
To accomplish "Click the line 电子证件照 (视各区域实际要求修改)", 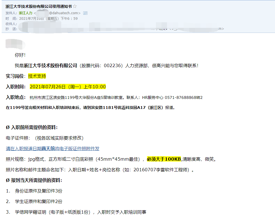I will point(45,138).
